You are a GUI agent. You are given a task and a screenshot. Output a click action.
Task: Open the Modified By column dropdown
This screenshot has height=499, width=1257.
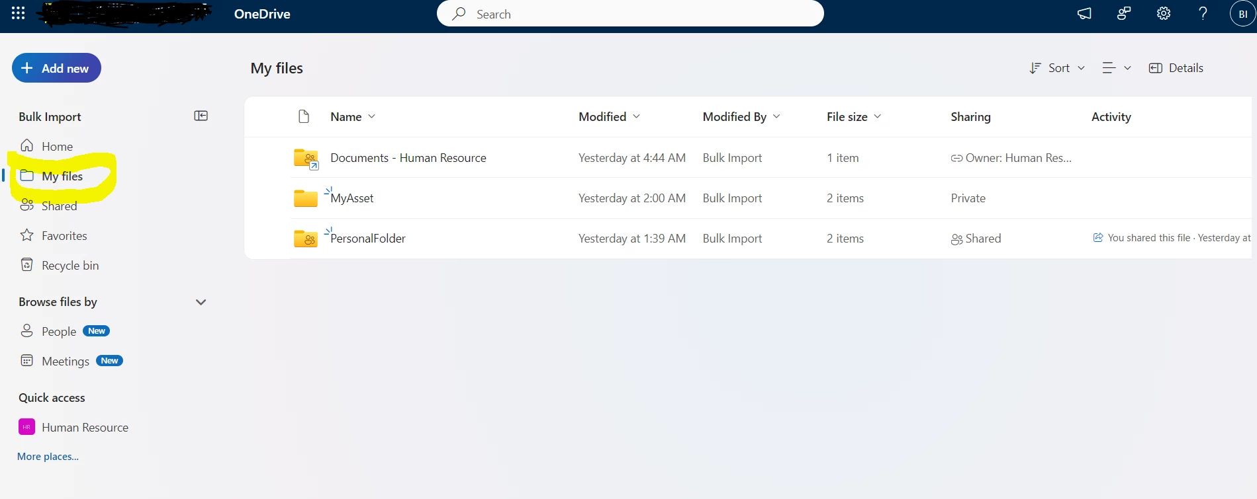click(x=742, y=116)
